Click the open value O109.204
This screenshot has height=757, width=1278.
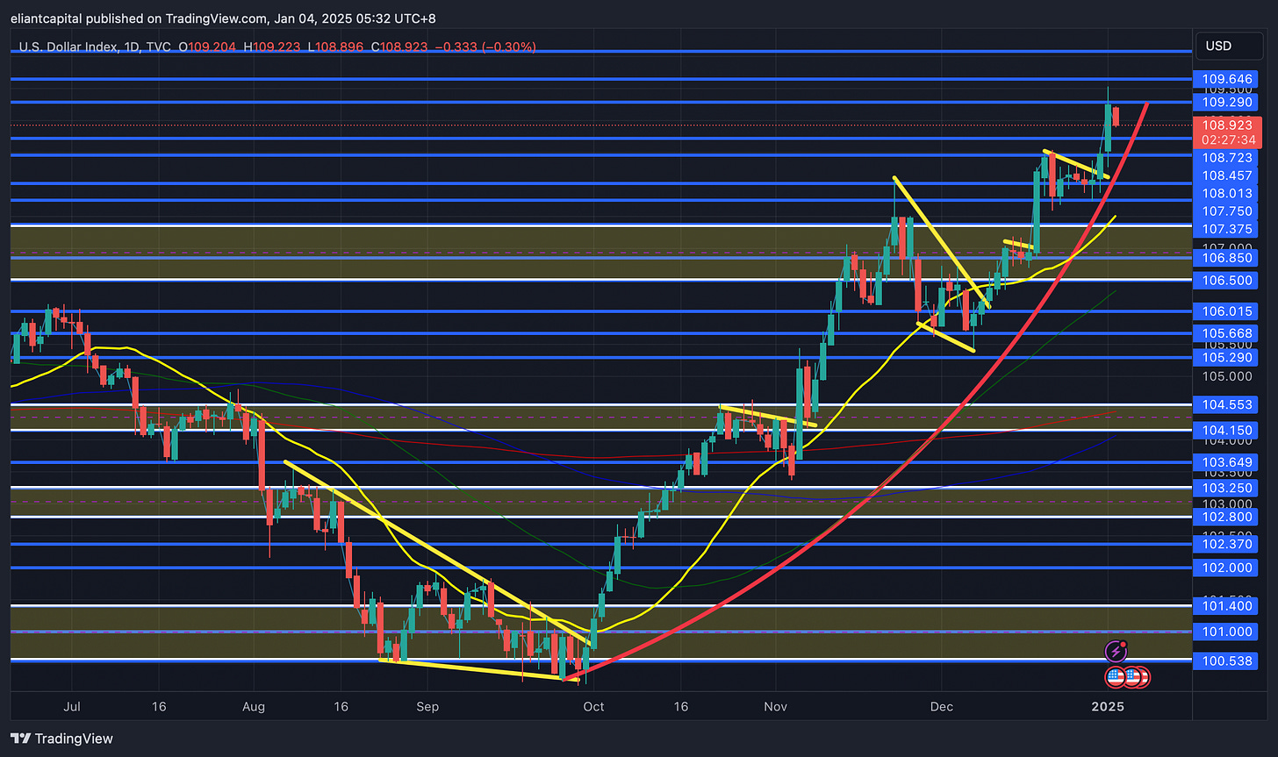206,46
